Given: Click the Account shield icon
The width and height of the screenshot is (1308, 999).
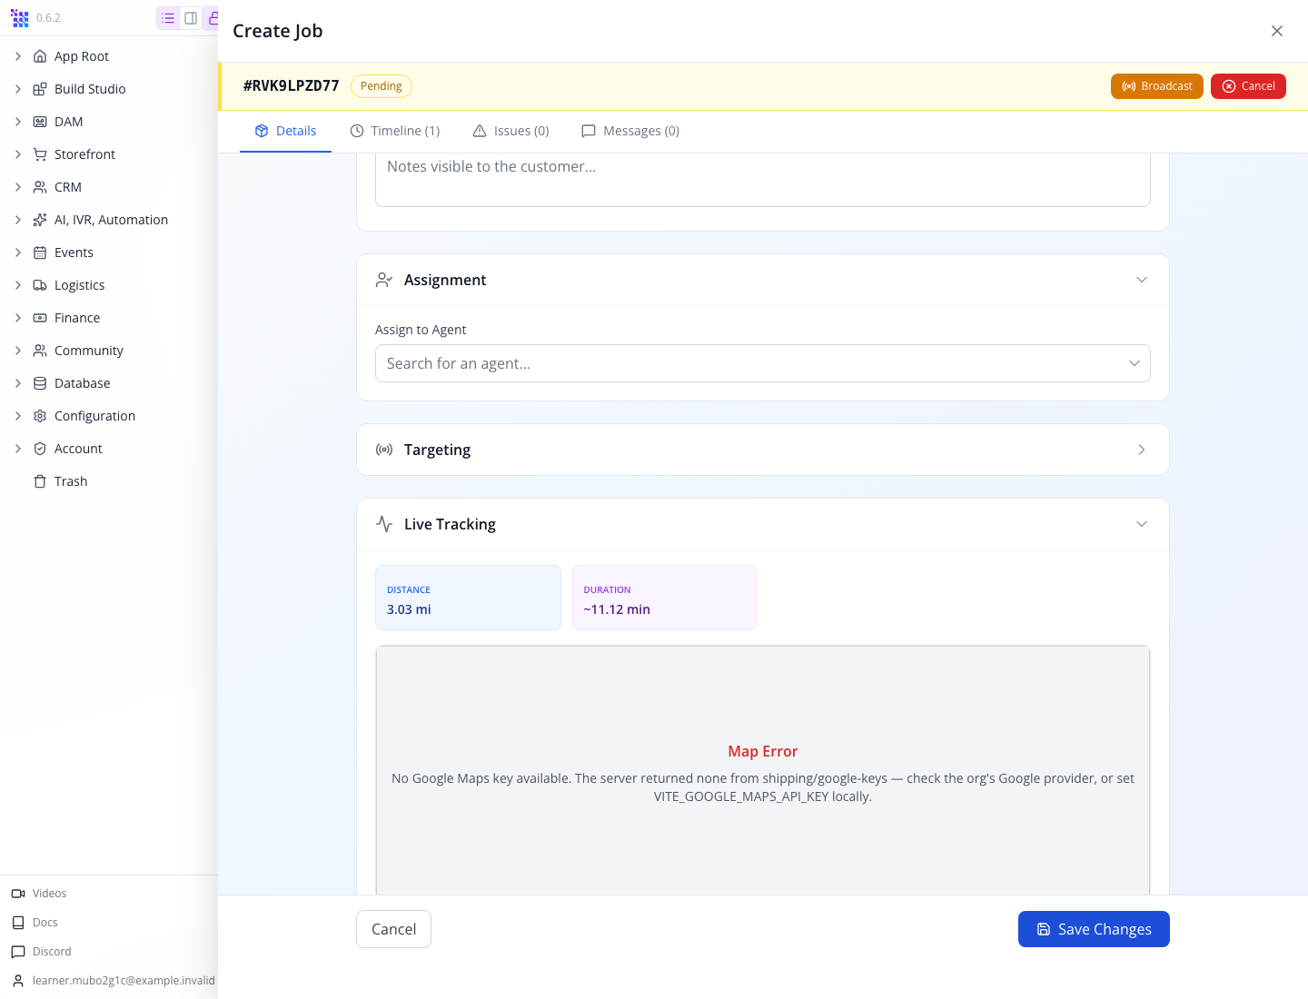Looking at the screenshot, I should pos(40,449).
